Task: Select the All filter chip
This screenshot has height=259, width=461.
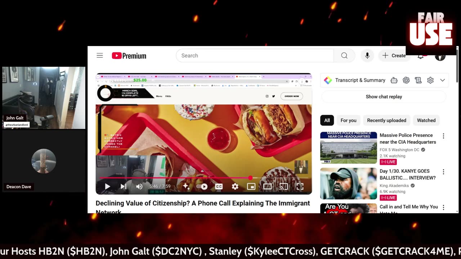Action: 327,121
